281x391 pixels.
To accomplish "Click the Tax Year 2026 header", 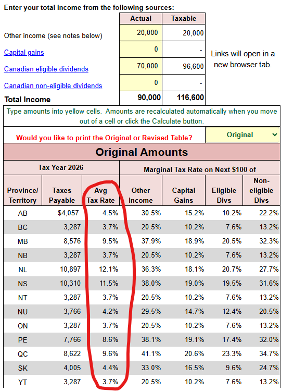I will click(61, 167).
